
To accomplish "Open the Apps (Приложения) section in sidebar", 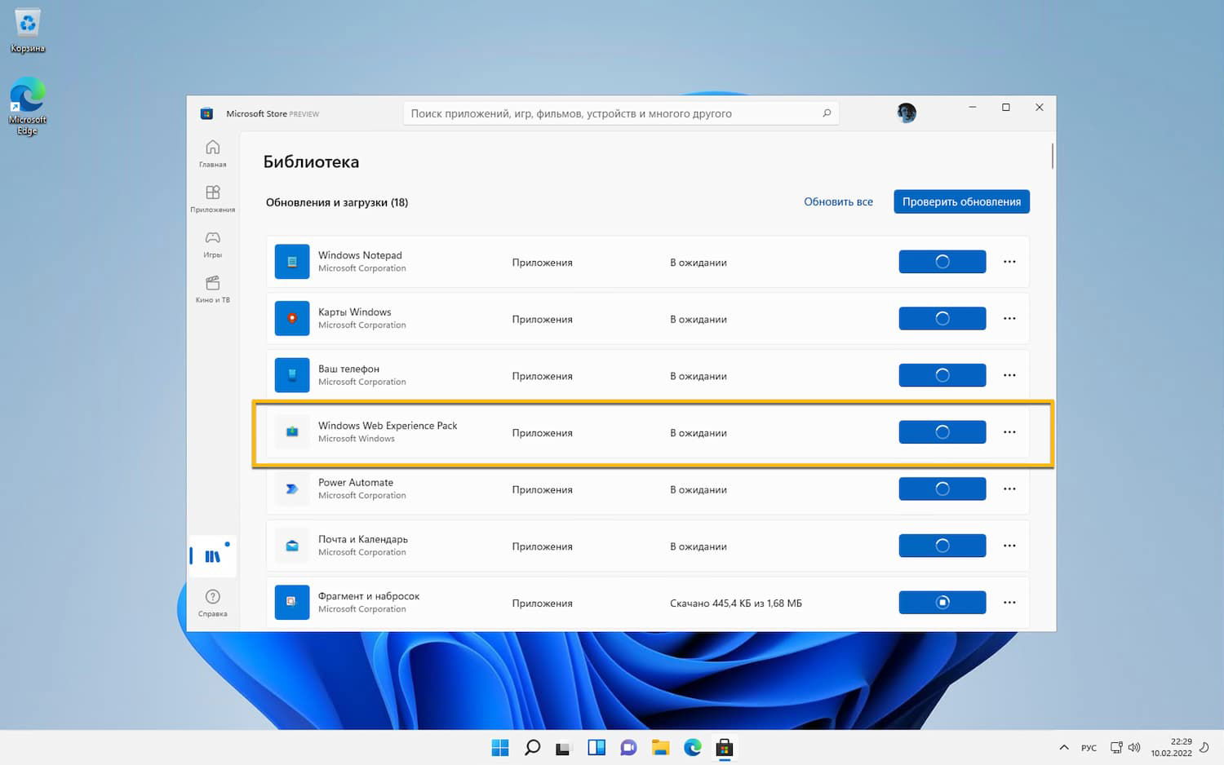I will (x=212, y=198).
